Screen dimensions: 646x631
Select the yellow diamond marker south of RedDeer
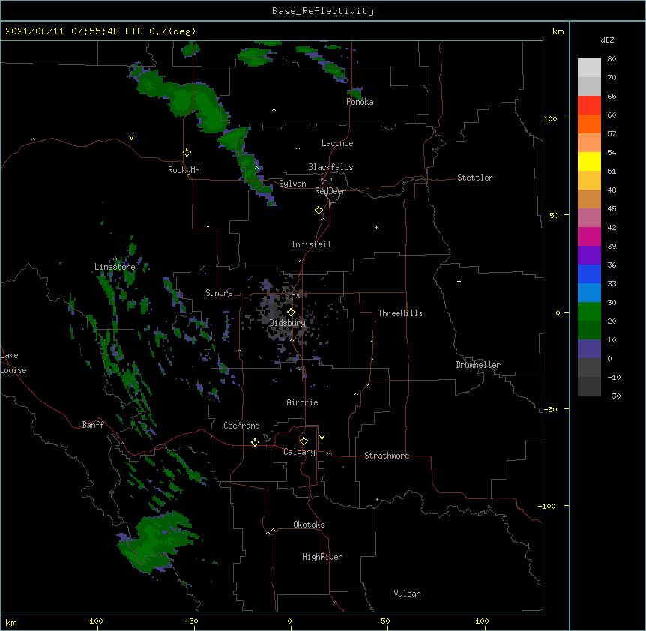319,211
